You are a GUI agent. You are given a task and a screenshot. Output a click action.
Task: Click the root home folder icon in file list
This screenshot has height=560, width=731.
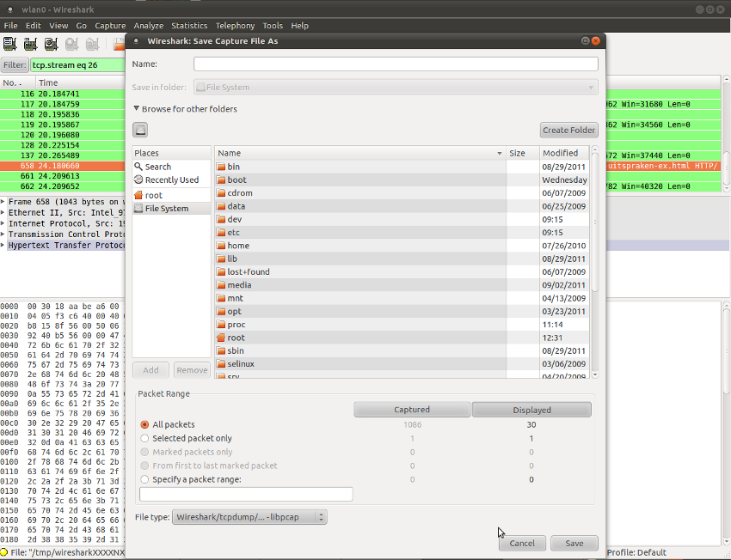[x=221, y=338]
